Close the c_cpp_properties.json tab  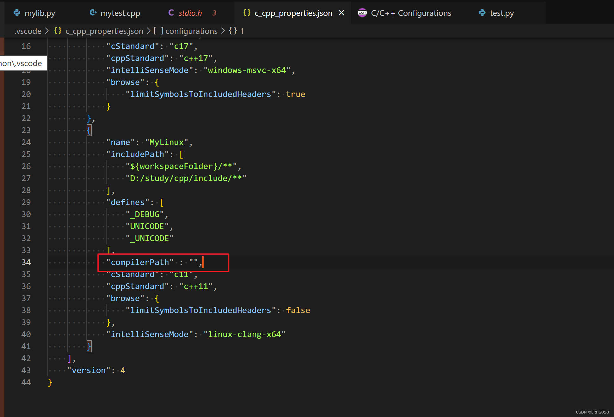point(341,13)
